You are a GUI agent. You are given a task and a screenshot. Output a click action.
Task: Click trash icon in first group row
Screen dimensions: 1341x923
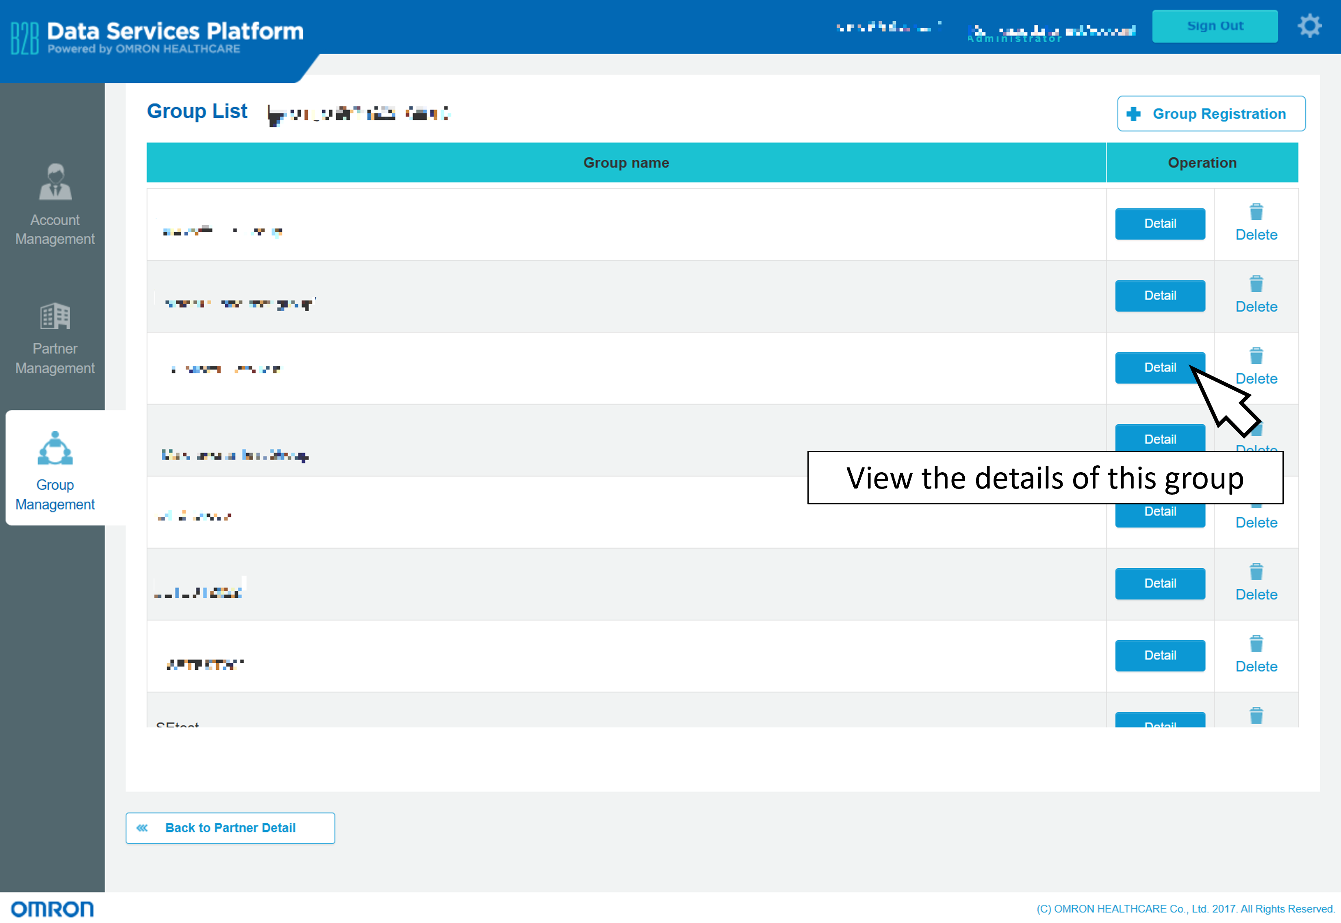click(x=1256, y=212)
